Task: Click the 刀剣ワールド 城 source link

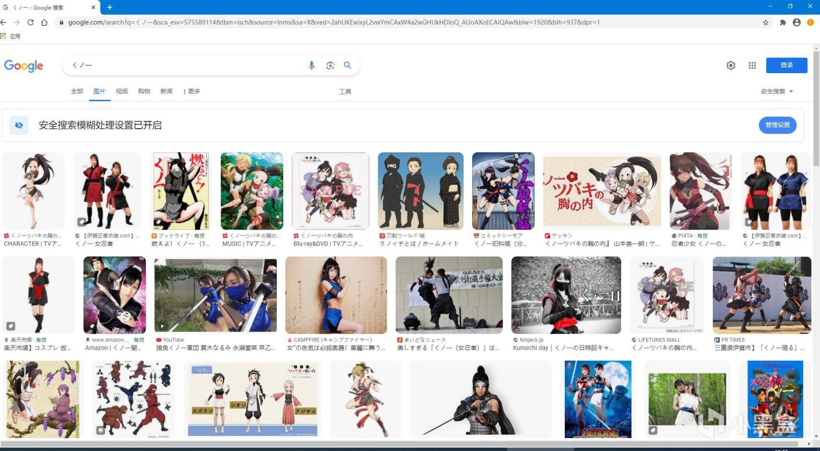Action: [x=402, y=236]
